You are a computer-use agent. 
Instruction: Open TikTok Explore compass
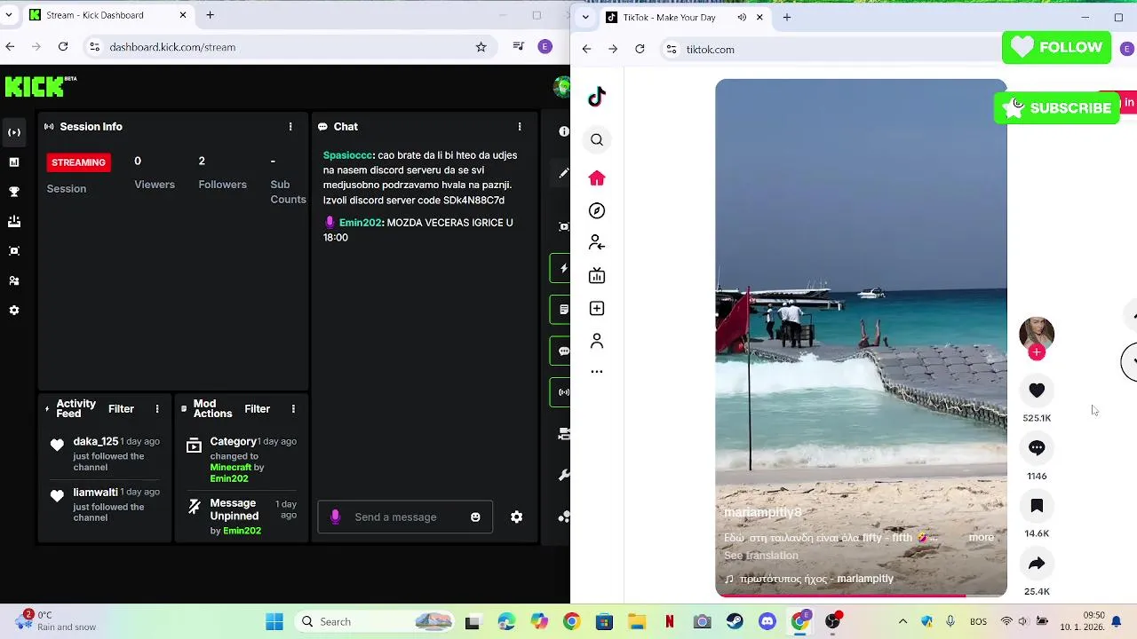click(597, 210)
